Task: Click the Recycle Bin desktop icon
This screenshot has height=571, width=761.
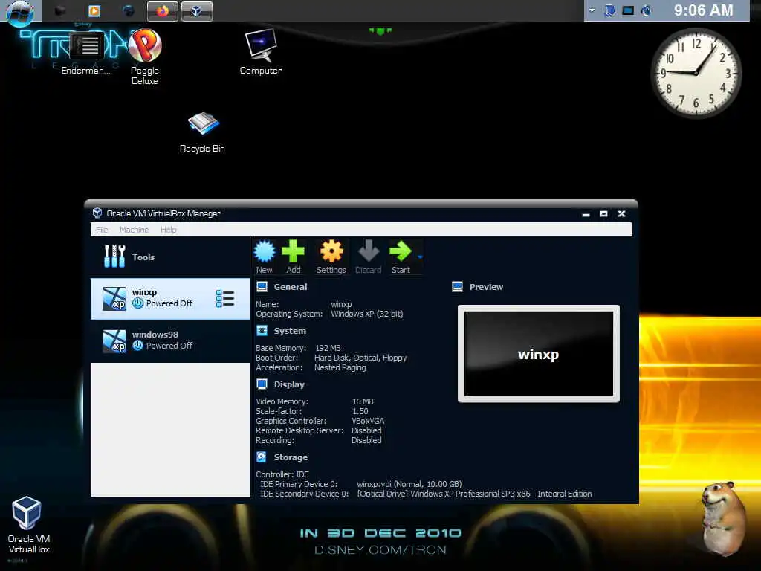Action: click(x=203, y=132)
